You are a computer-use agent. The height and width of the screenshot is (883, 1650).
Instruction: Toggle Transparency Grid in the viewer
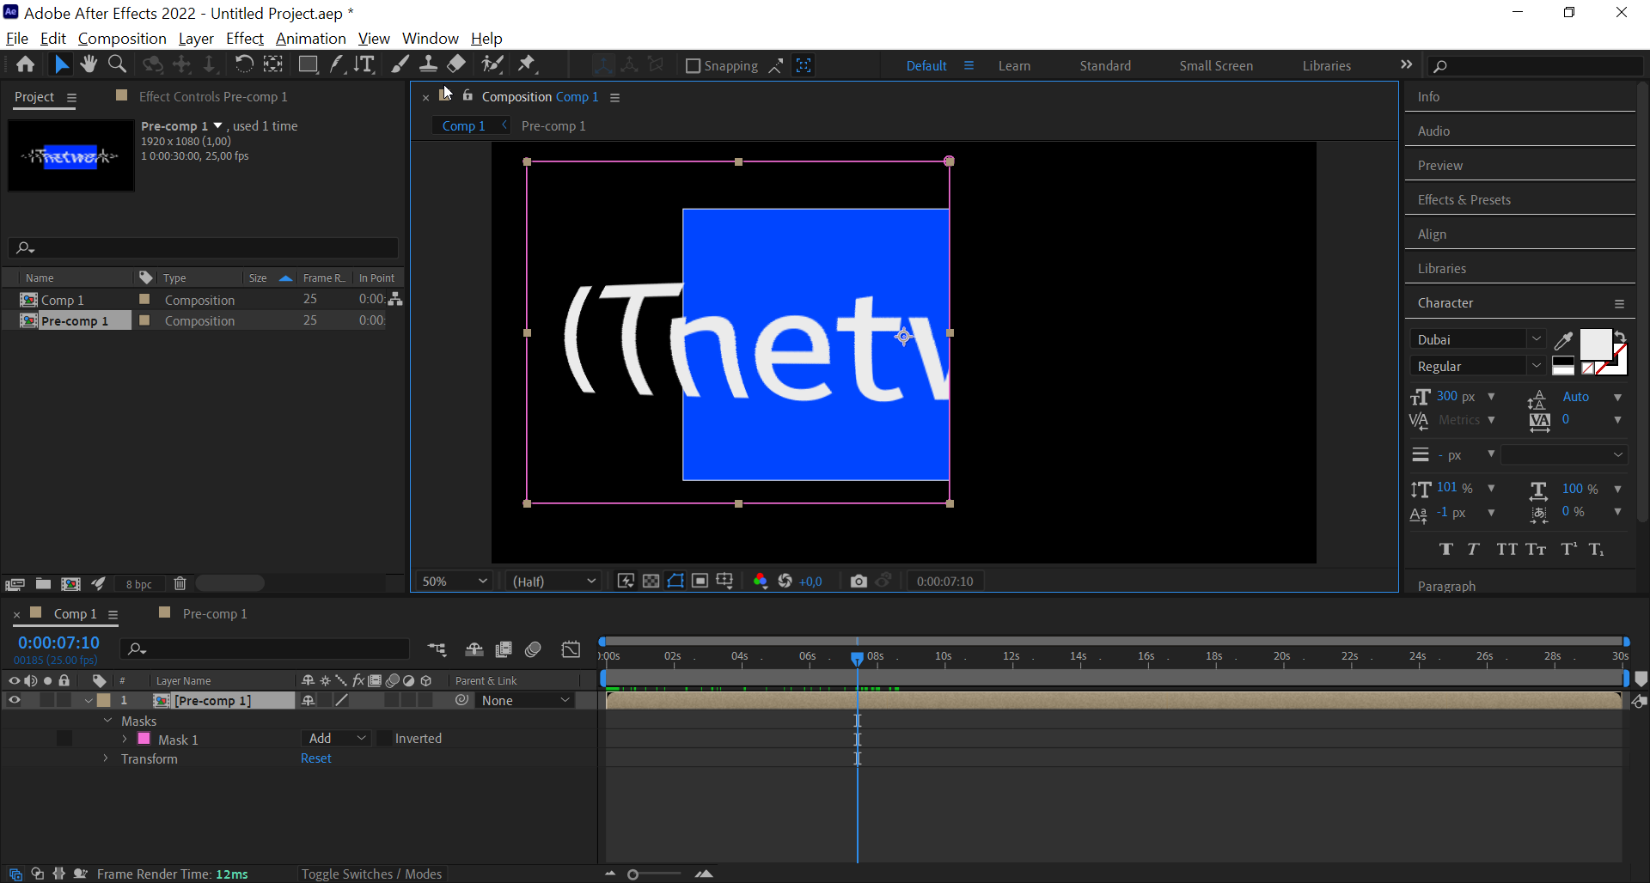coord(651,581)
